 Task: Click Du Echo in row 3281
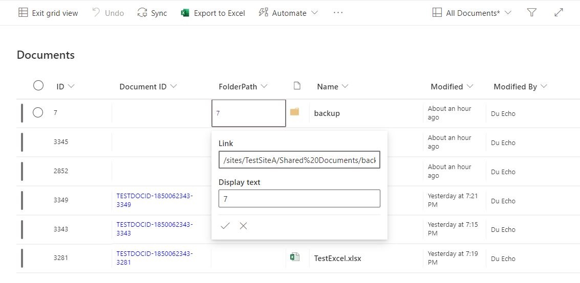click(x=503, y=258)
